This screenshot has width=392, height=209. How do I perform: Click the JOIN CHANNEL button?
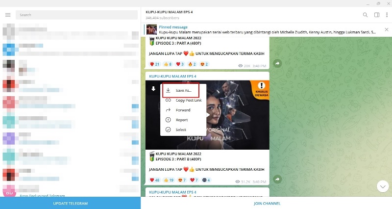tap(267, 204)
